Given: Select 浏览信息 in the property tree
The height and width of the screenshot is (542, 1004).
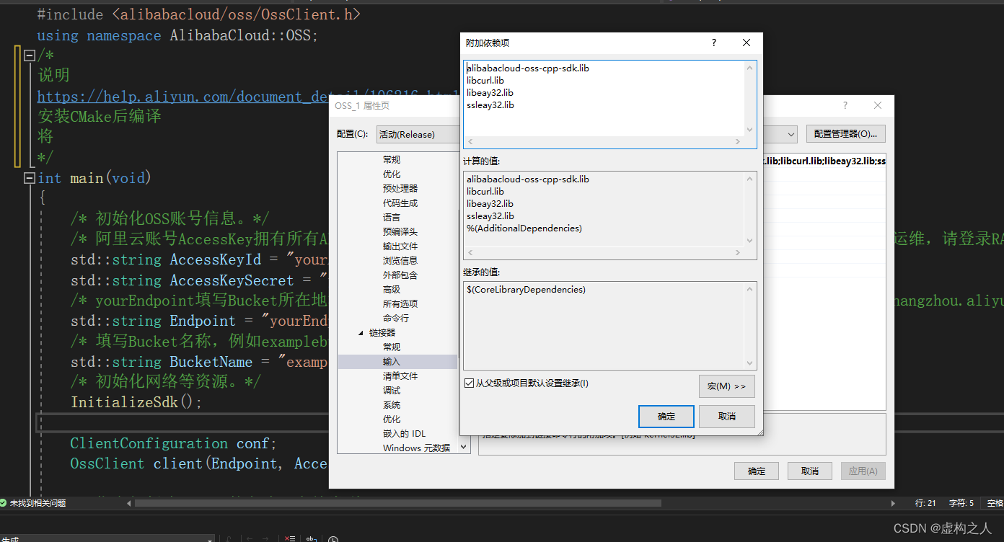Looking at the screenshot, I should point(400,261).
